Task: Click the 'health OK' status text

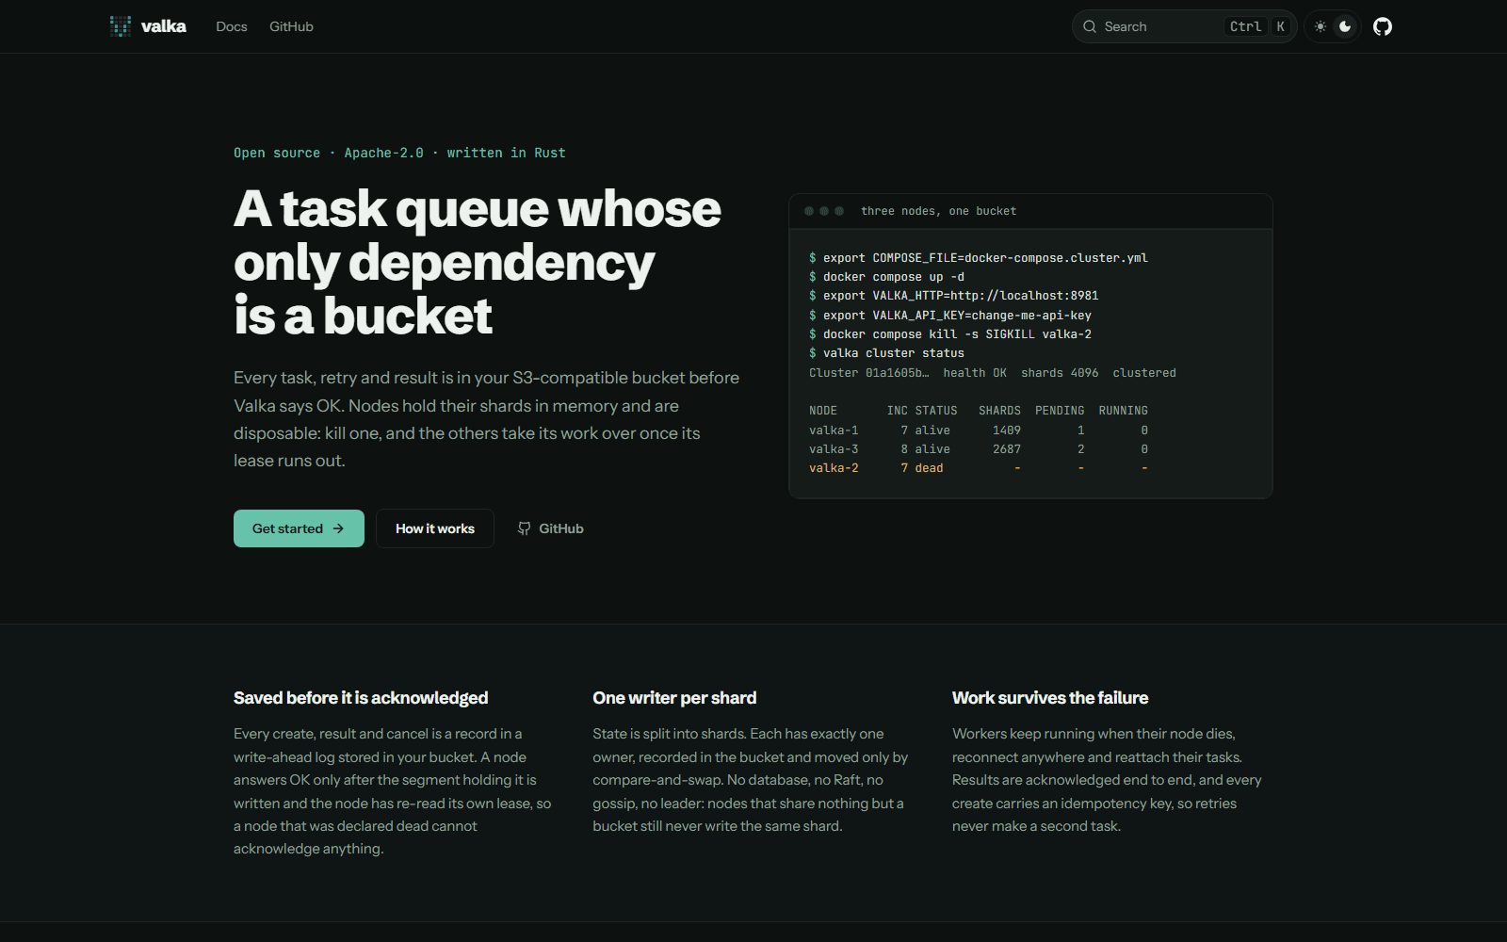Action: pos(975,373)
